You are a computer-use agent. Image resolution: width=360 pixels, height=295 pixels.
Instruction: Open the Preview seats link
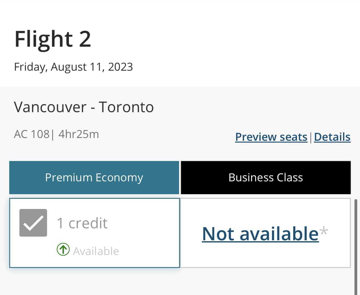(271, 137)
